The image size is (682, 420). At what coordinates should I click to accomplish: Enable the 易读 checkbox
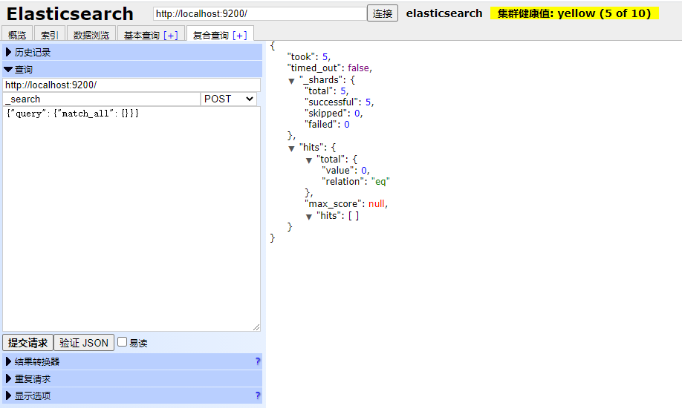point(123,342)
